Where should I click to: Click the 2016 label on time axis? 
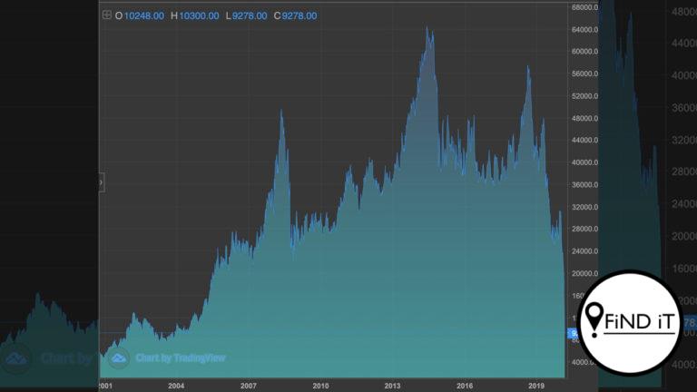465,386
